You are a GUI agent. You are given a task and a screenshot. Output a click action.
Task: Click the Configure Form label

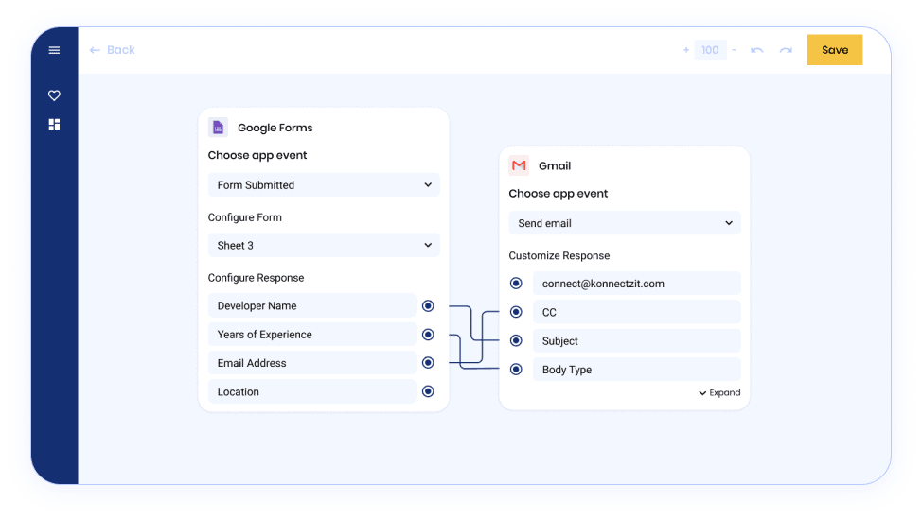tap(244, 217)
